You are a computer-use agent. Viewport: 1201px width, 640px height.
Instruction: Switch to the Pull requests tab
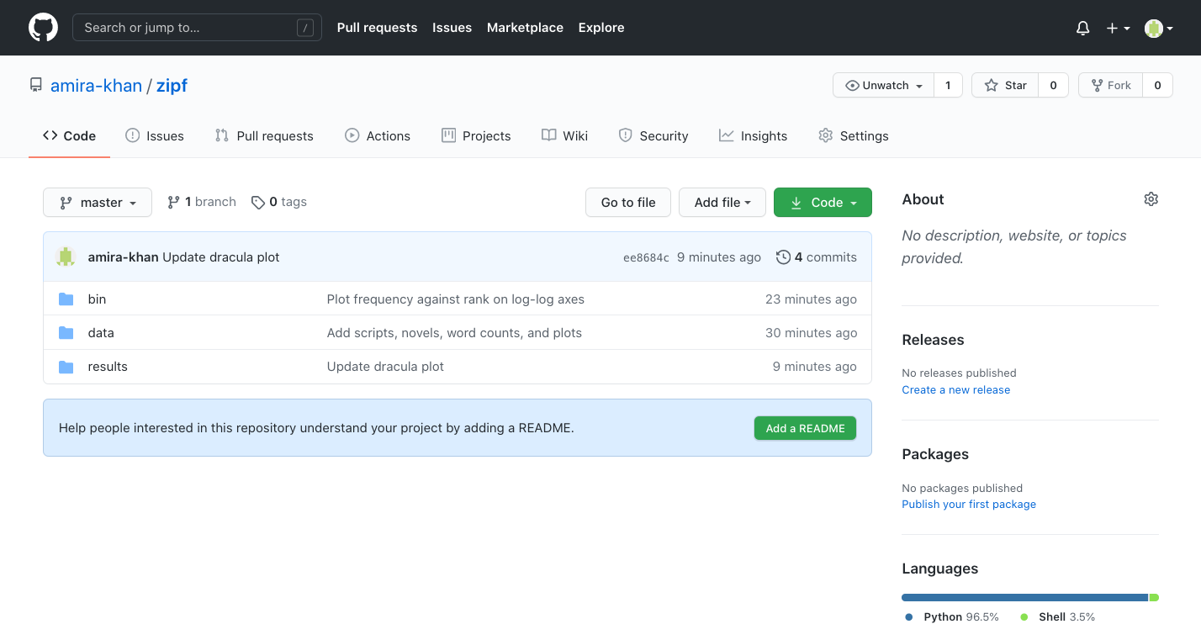pos(264,135)
